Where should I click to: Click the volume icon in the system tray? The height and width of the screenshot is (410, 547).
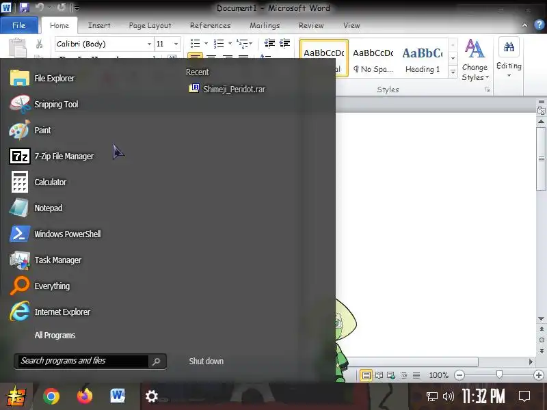[x=449, y=396]
